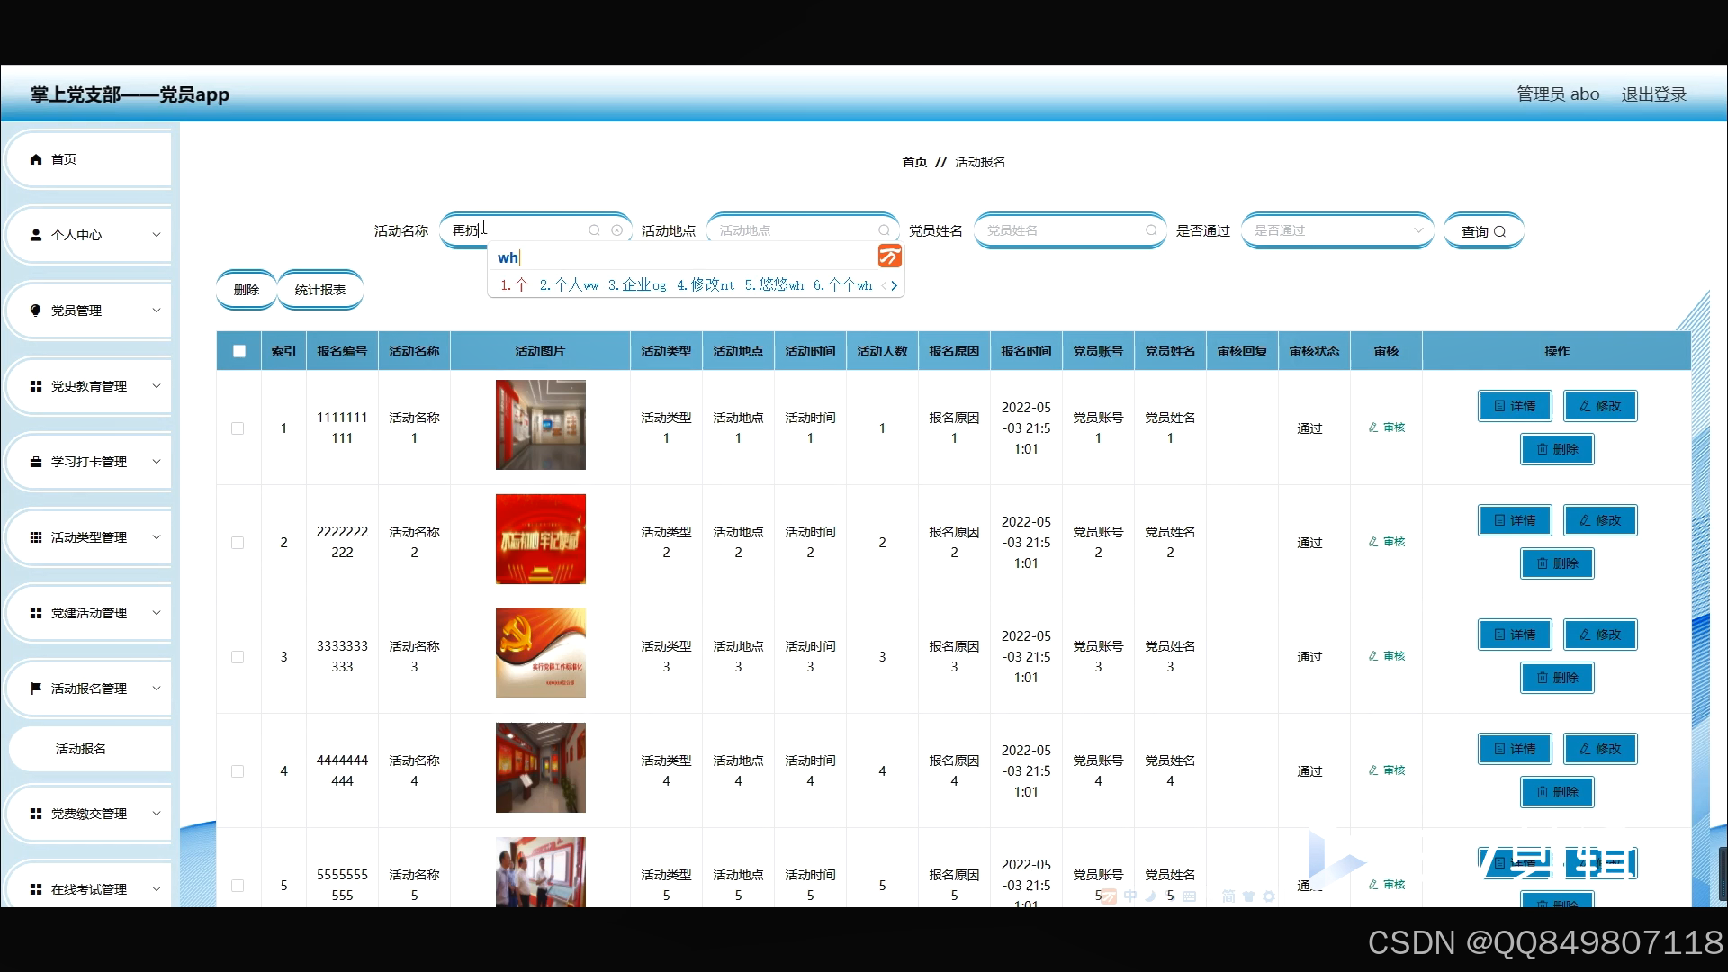The height and width of the screenshot is (972, 1728).
Task: Toggle select-all checkbox in table header
Action: 239,351
